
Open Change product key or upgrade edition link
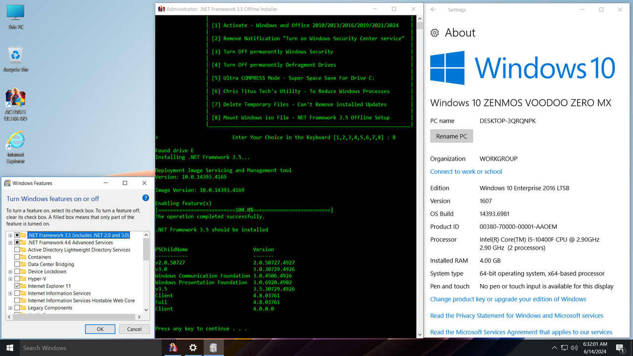(x=508, y=299)
